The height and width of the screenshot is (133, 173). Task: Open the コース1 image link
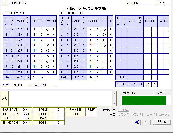click(152, 115)
